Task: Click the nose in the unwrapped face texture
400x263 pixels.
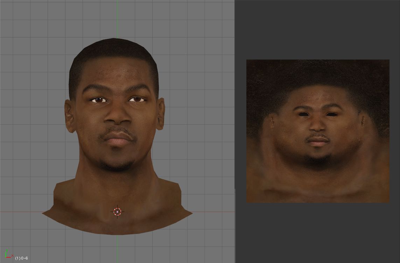Action: pos(318,124)
